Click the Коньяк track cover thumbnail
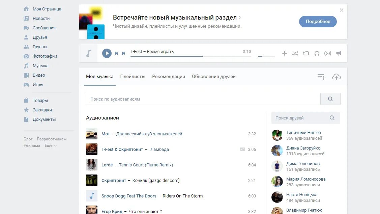Viewport: 380px width, 214px height. tap(92, 180)
